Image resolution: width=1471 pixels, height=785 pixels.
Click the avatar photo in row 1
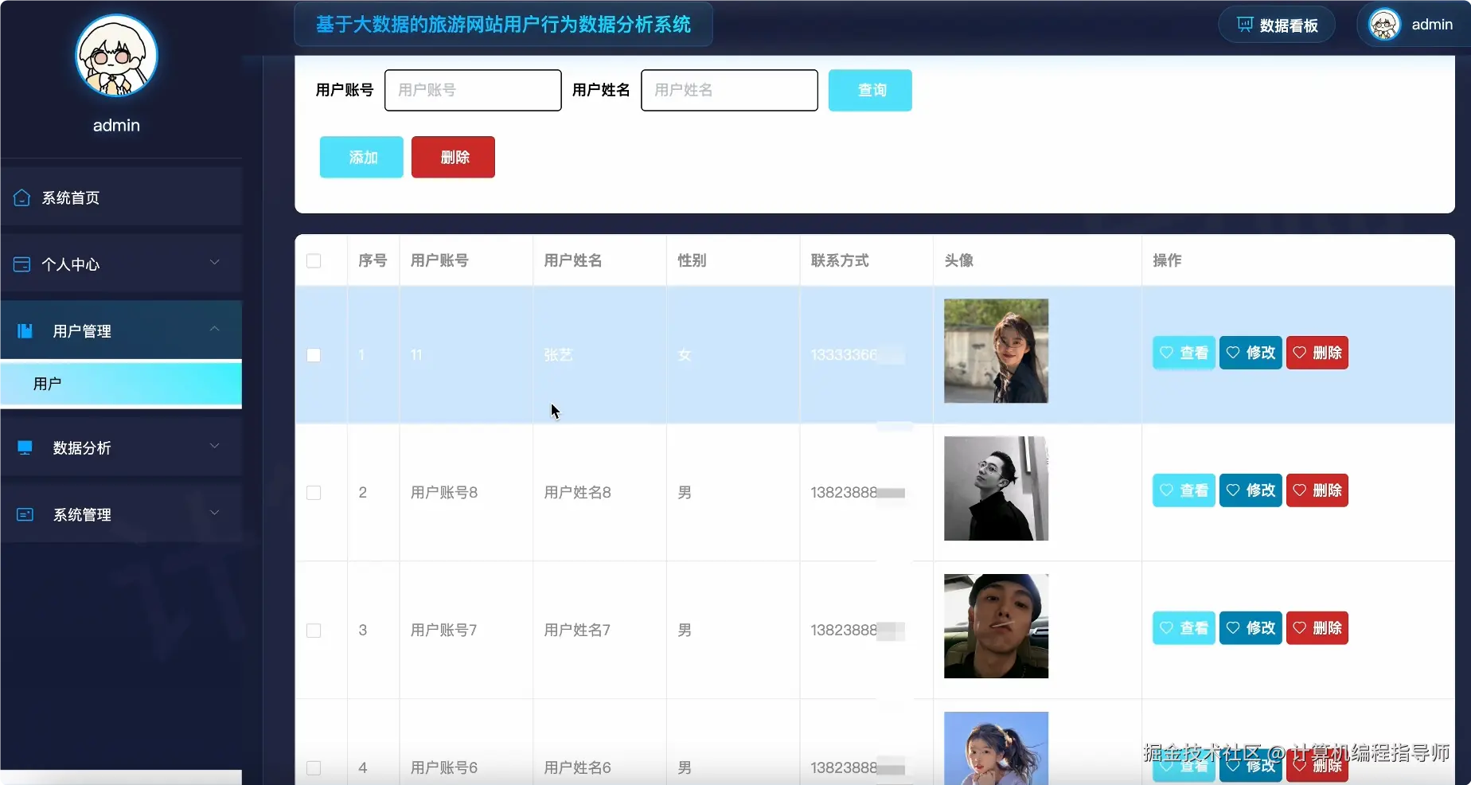996,351
